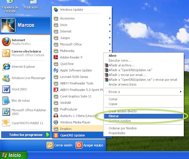Click Cerrar sesión text label

[x=63, y=145]
